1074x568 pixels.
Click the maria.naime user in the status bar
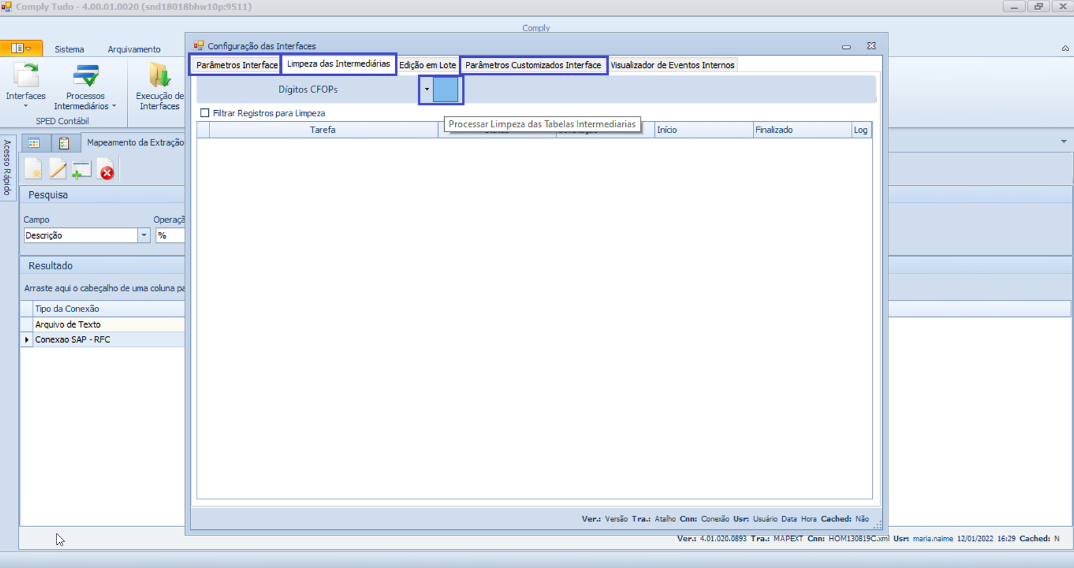coord(933,539)
